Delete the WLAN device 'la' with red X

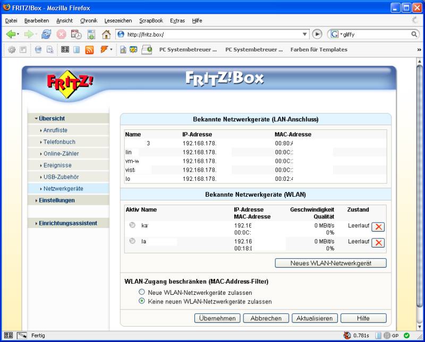[x=378, y=243]
